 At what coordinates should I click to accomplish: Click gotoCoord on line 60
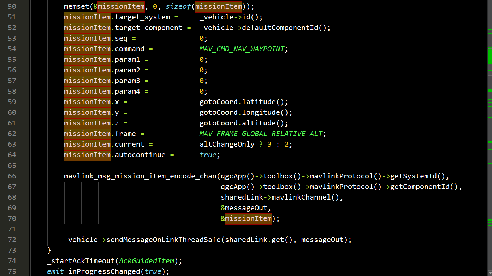coord(219,112)
